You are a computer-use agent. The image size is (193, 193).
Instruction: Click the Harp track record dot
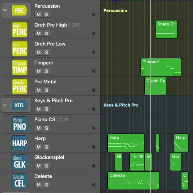pos(93,147)
